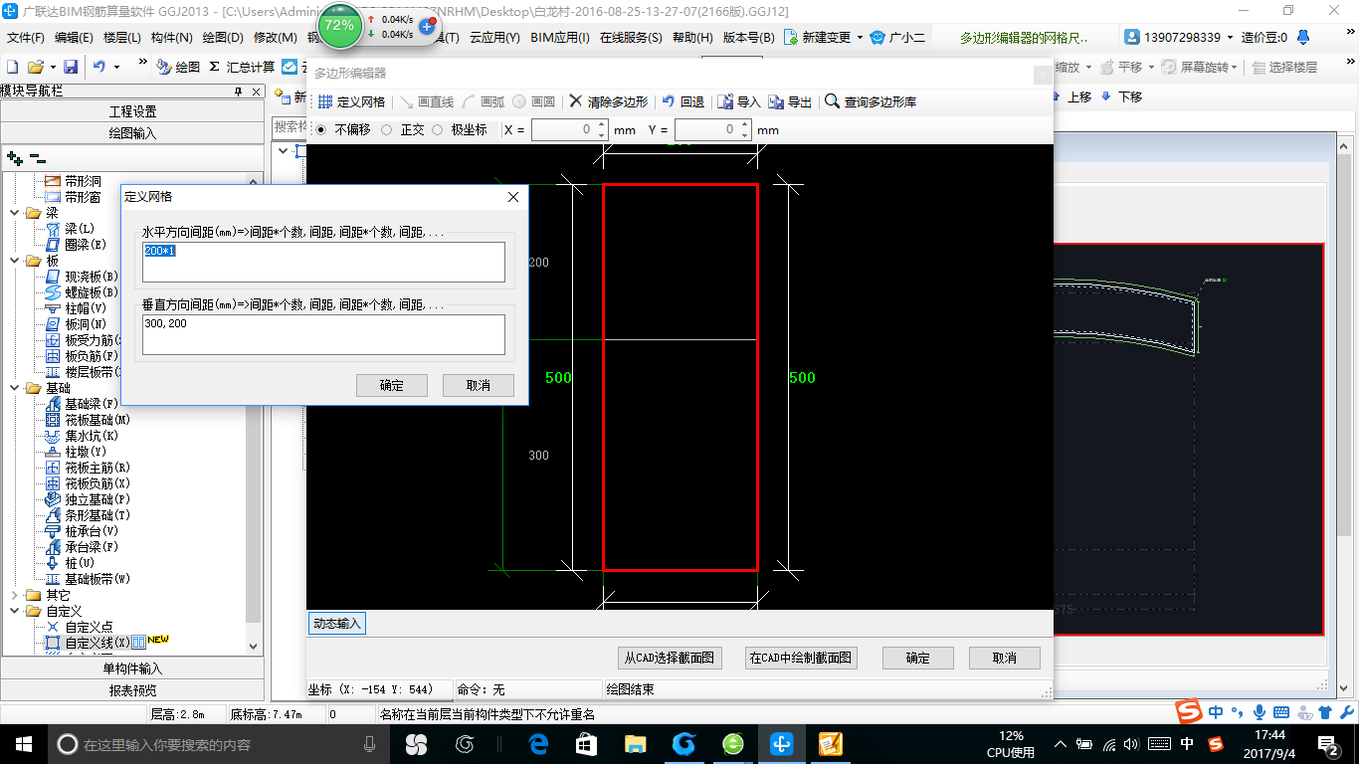Click 确定 in the 定义网格 dialog
The width and height of the screenshot is (1359, 764).
click(392, 385)
